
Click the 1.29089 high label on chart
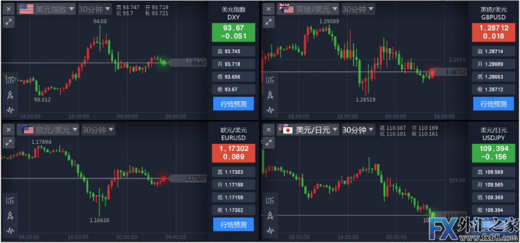329,21
